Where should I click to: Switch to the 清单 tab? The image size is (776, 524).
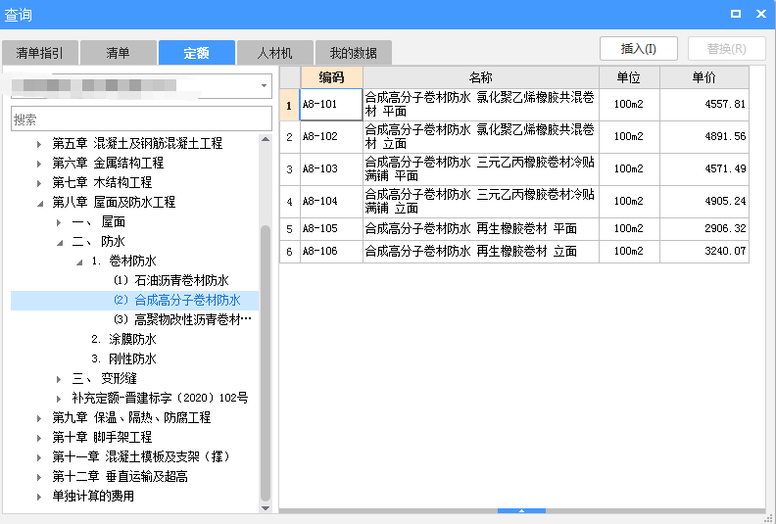pyautogui.click(x=118, y=53)
